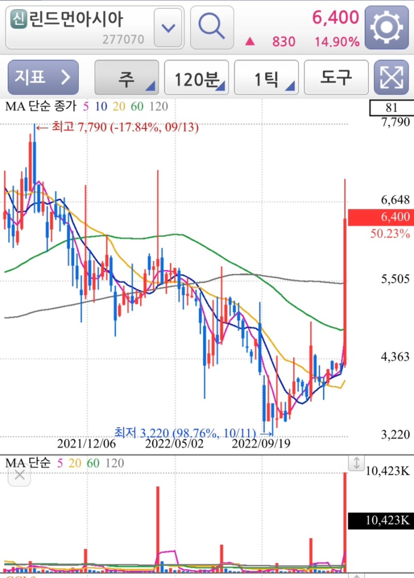Tap the magnifier search icon
Image resolution: width=414 pixels, height=578 pixels.
(212, 27)
